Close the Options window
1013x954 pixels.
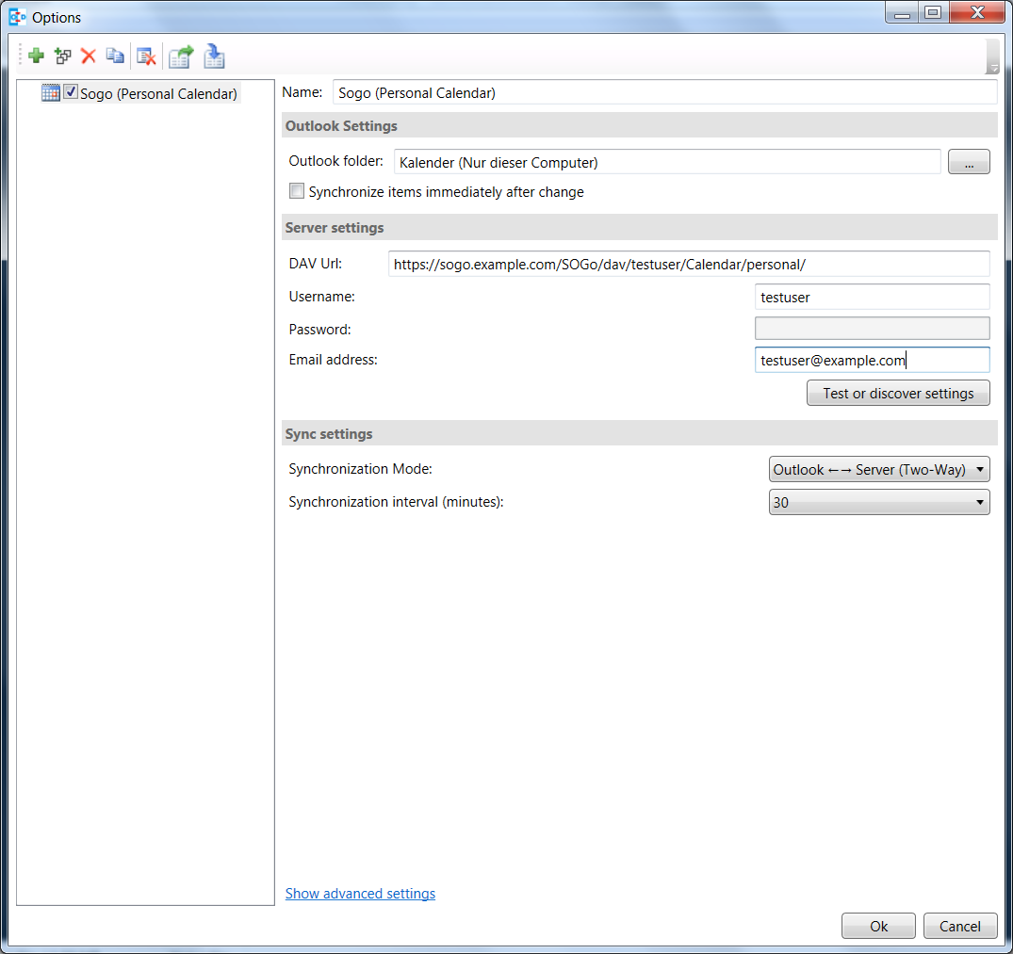tap(977, 13)
